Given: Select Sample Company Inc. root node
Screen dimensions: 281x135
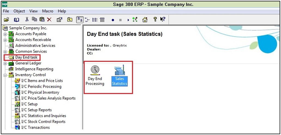Looking at the screenshot, I should click(28, 28).
